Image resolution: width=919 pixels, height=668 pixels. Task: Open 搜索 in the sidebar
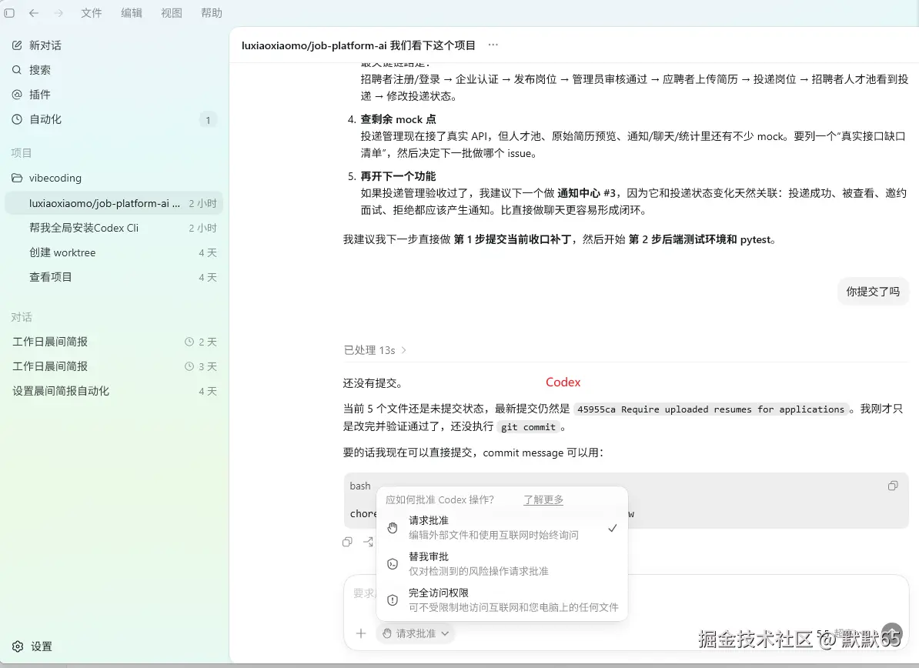114,70
